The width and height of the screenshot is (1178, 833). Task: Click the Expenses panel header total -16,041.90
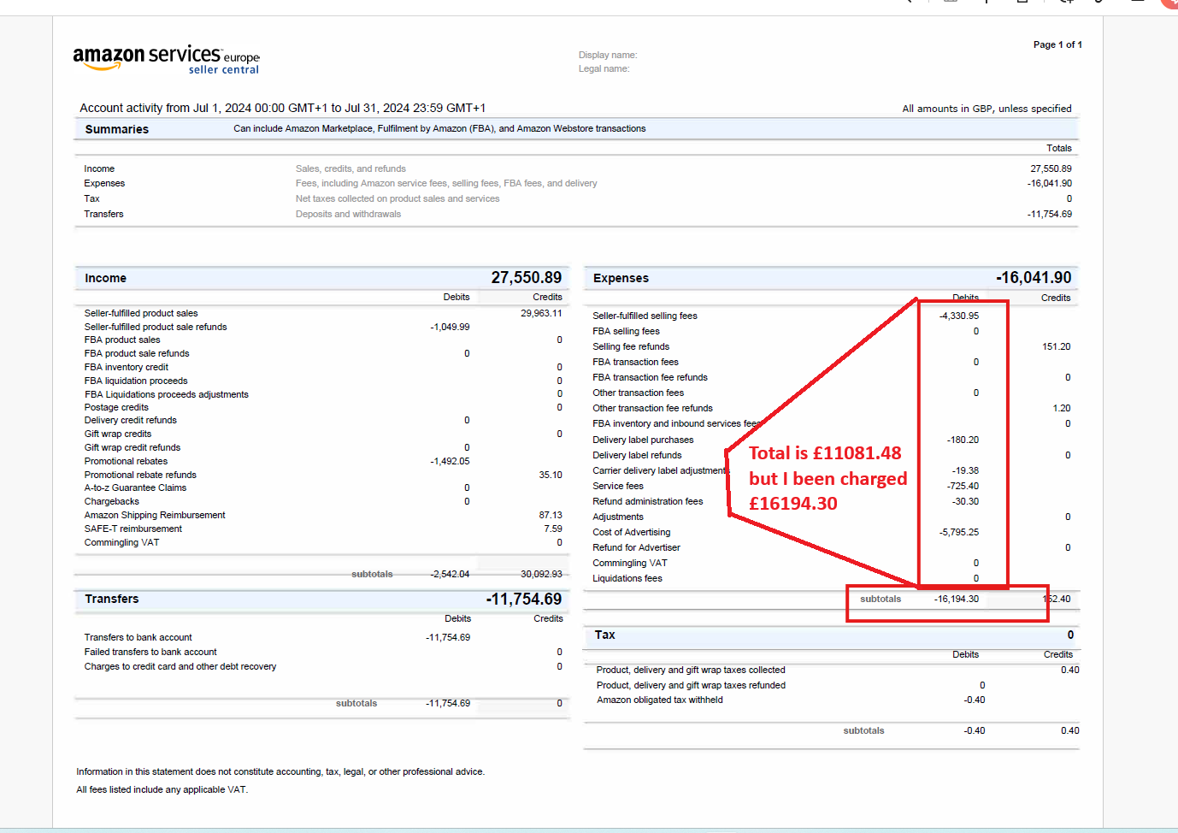(1034, 277)
